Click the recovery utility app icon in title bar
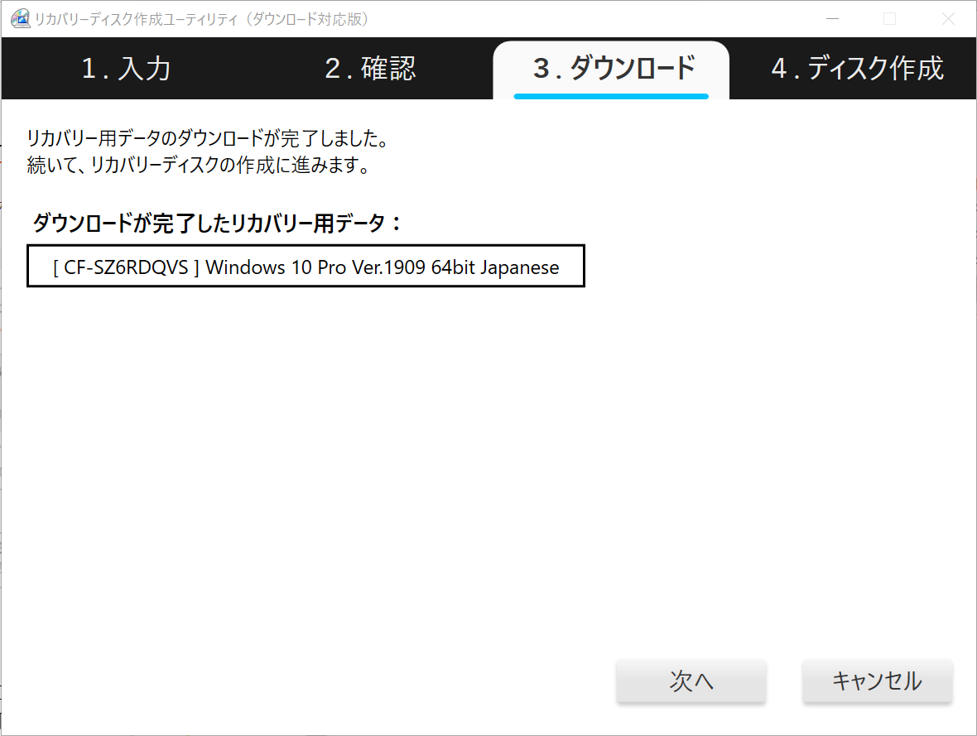The width and height of the screenshot is (977, 736). click(x=21, y=19)
